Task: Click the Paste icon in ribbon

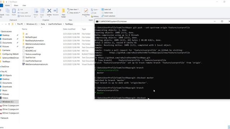Action: [x=14, y=12]
